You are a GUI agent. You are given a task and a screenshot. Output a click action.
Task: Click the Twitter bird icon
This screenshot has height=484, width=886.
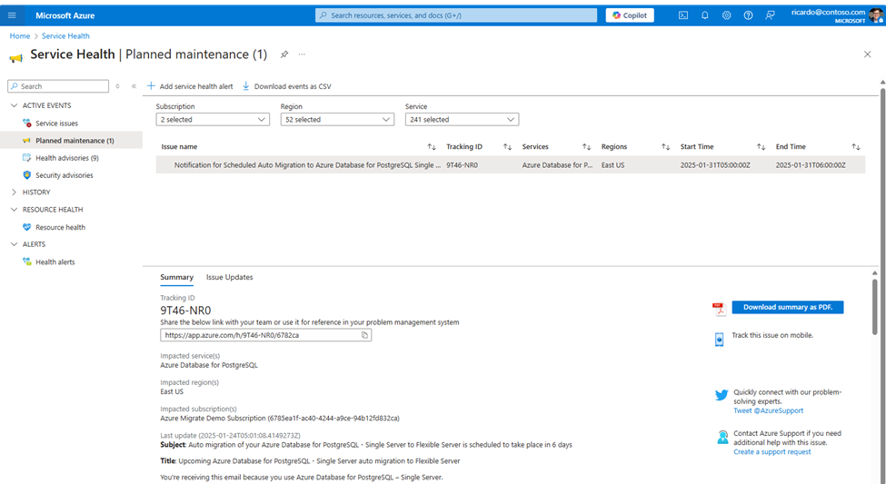722,395
